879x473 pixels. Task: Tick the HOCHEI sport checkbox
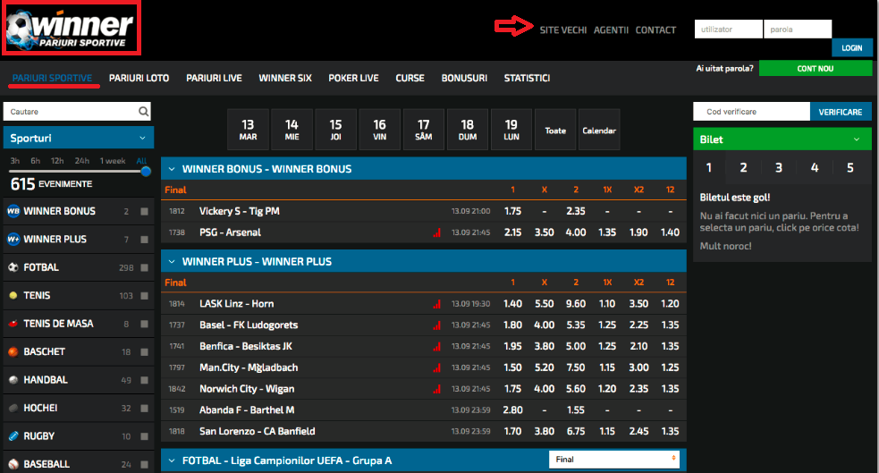pyautogui.click(x=144, y=408)
